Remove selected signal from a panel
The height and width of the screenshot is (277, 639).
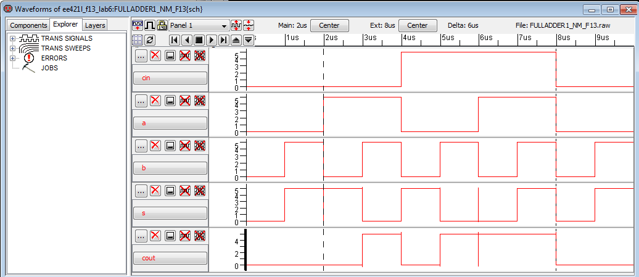(x=185, y=101)
